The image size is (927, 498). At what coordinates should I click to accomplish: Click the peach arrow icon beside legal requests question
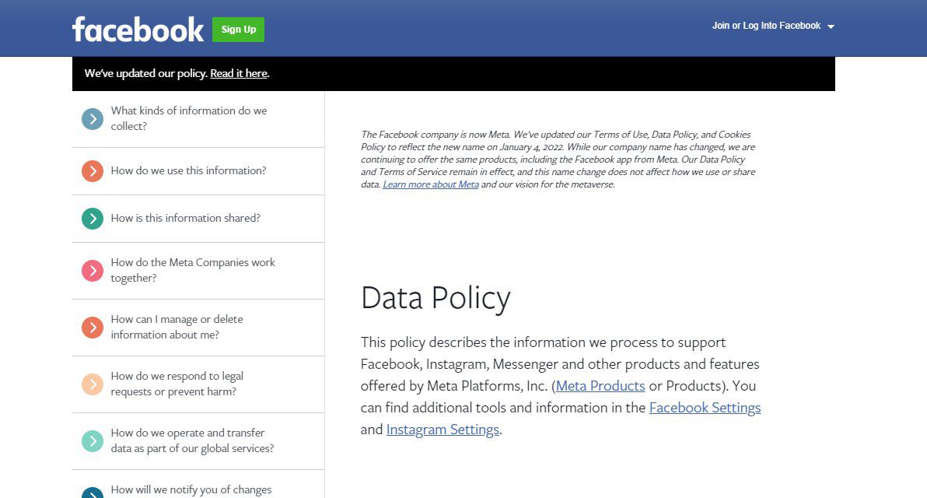point(92,384)
